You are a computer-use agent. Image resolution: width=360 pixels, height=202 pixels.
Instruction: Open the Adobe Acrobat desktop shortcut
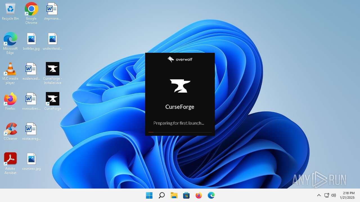pyautogui.click(x=10, y=164)
